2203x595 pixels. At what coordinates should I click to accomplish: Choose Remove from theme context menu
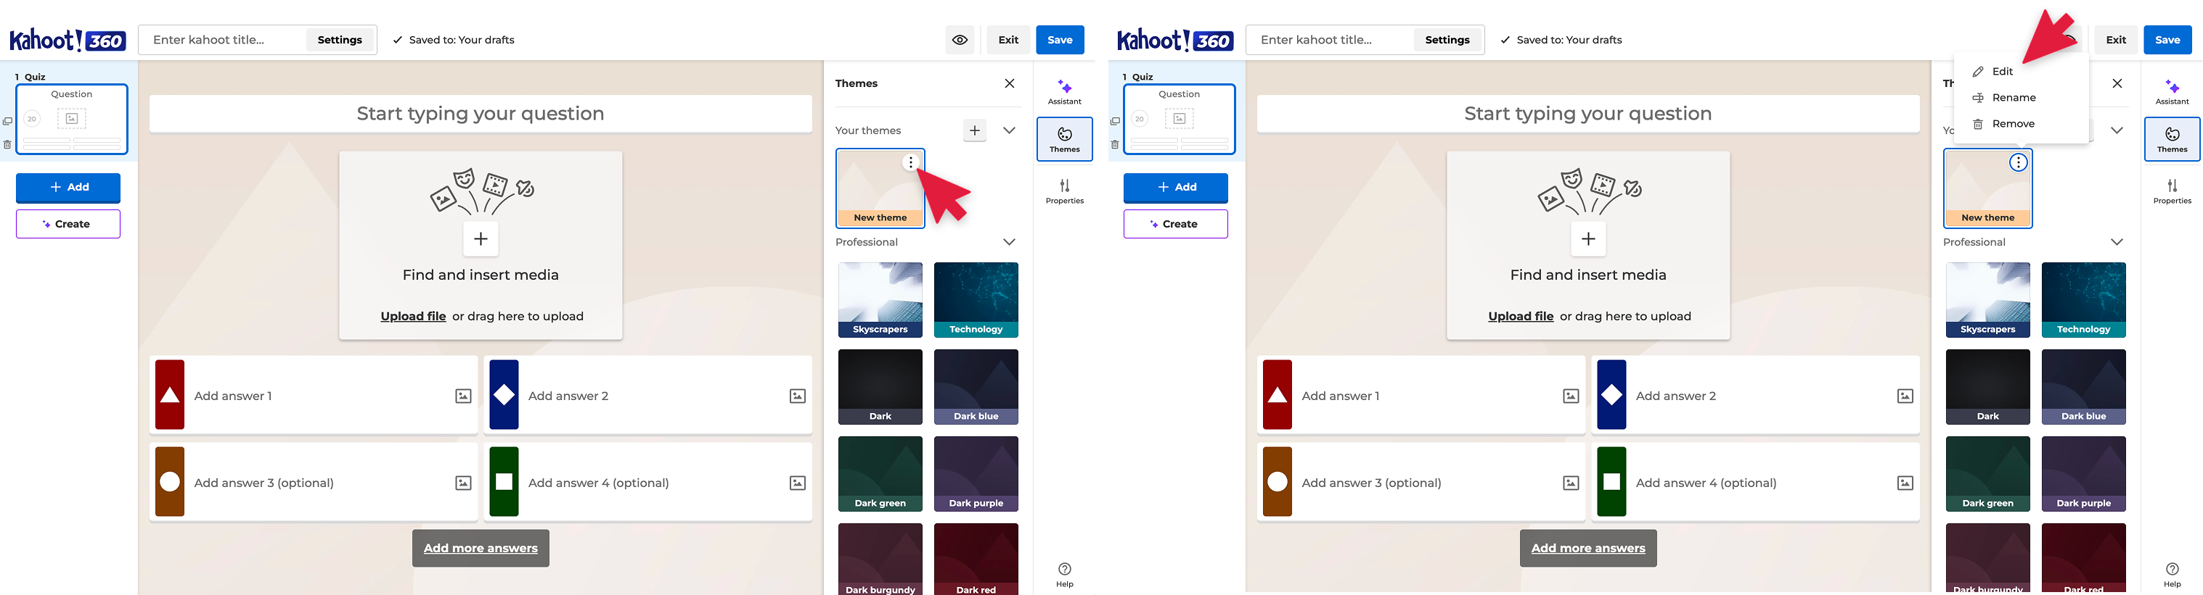pos(2013,124)
